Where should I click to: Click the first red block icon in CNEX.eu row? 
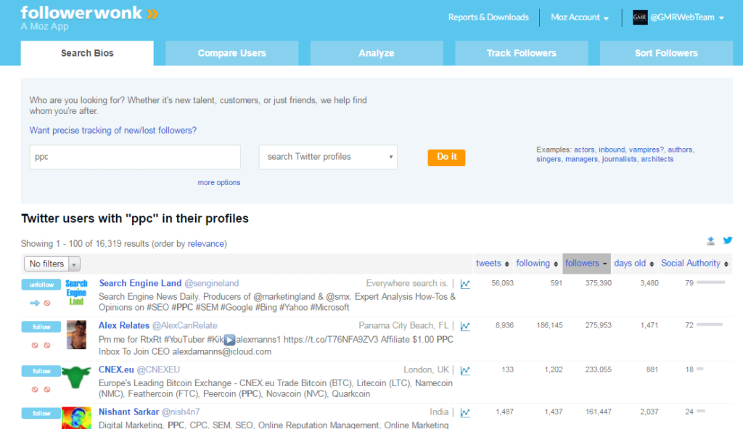pyautogui.click(x=35, y=389)
